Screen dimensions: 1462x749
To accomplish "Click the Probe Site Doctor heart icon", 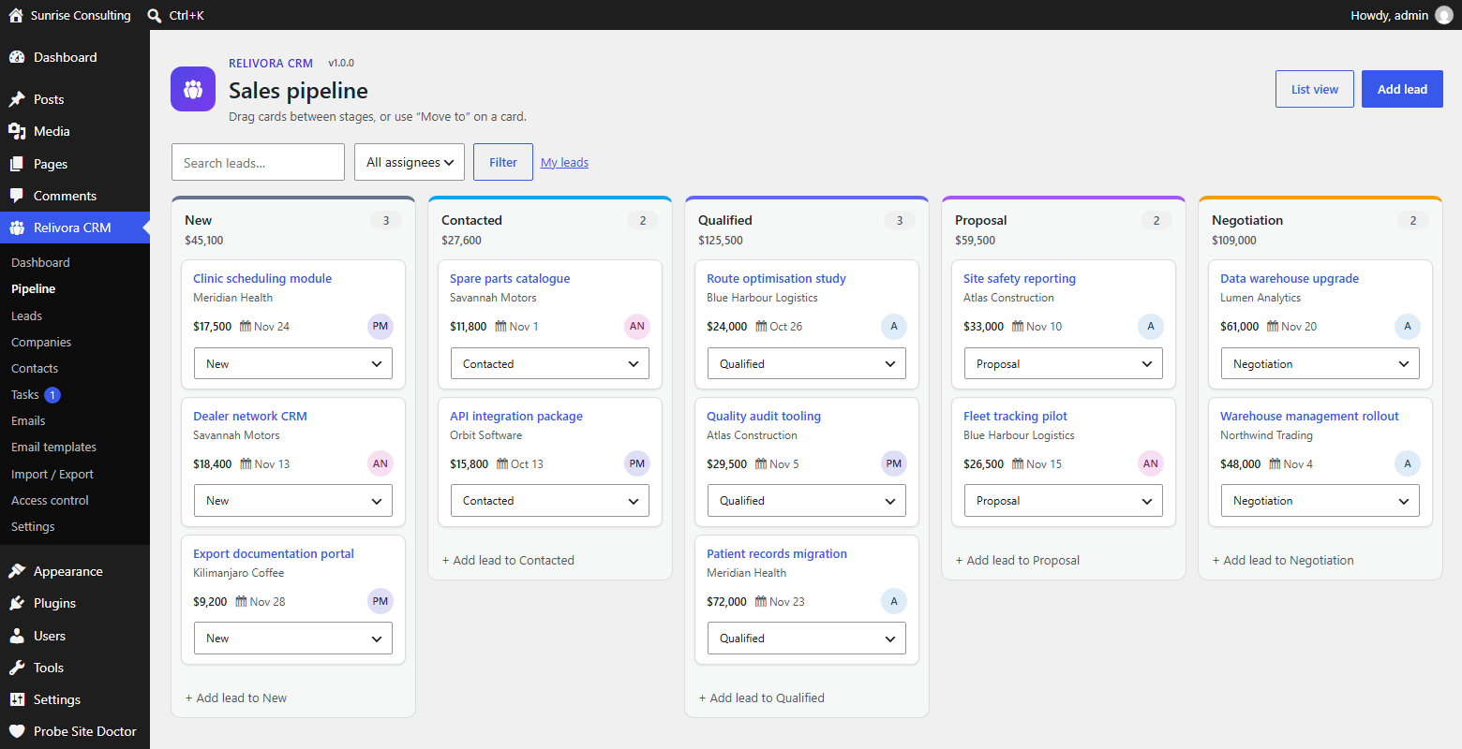I will 17,731.
